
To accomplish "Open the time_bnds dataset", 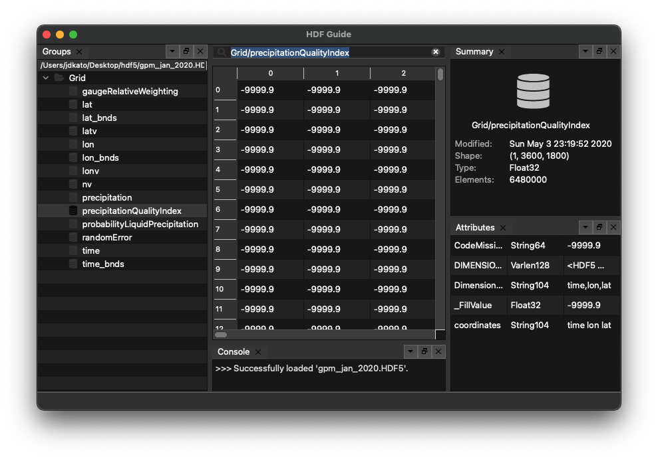I will click(x=102, y=264).
